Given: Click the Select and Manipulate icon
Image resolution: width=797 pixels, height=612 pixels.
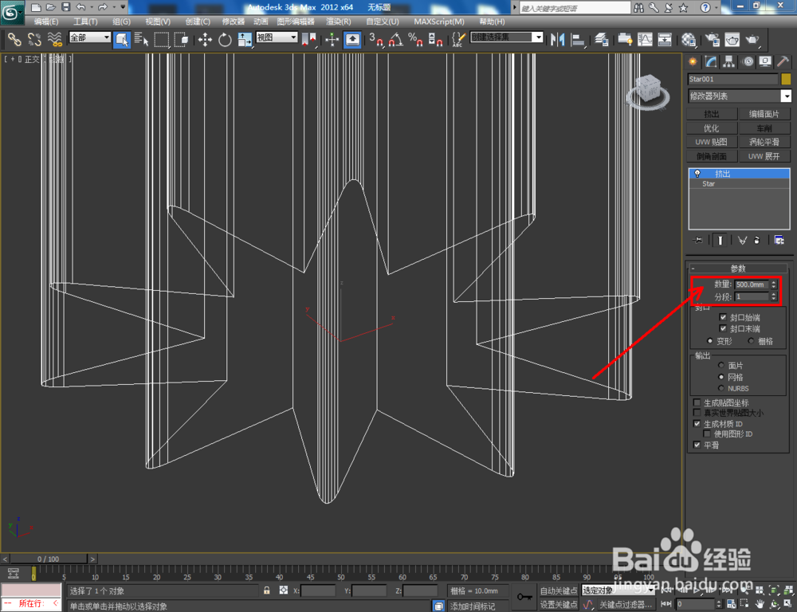Looking at the screenshot, I should [x=332, y=39].
